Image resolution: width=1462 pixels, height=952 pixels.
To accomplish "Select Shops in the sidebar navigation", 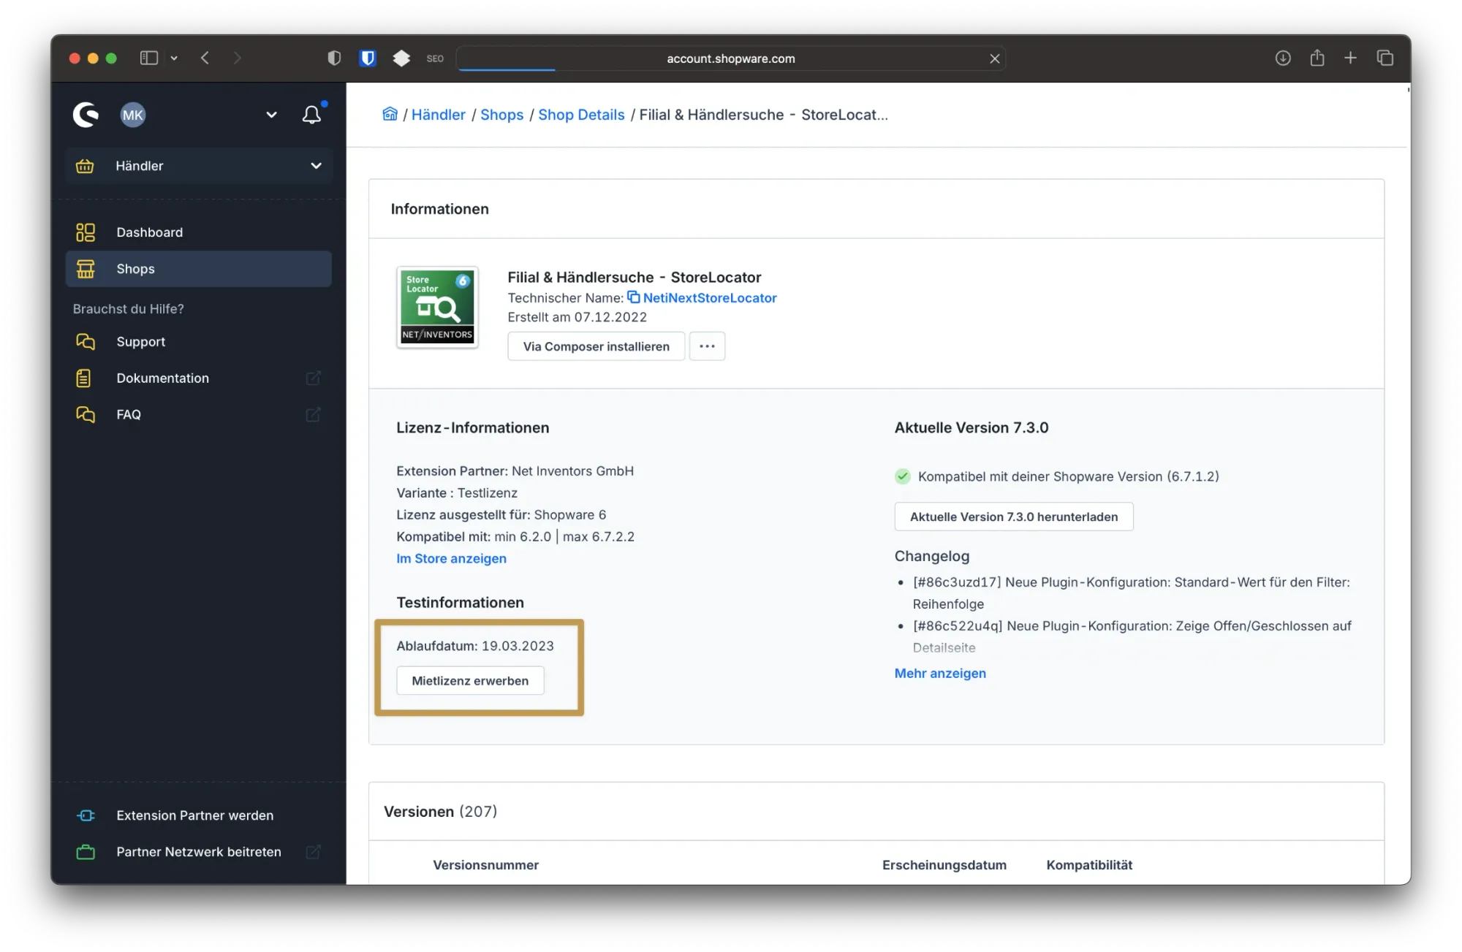I will [x=135, y=268].
